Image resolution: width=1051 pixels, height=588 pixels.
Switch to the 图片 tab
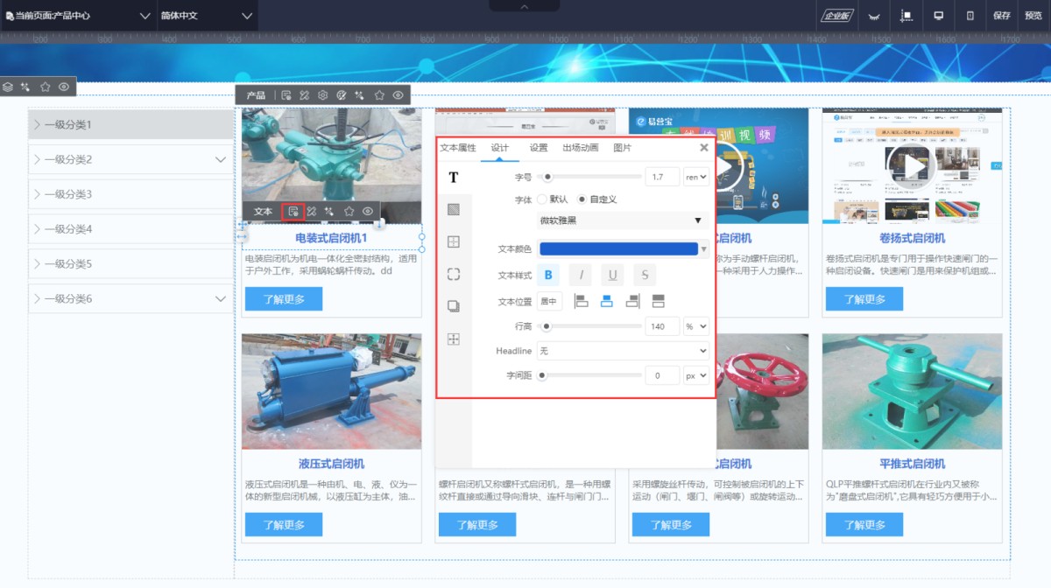click(623, 148)
